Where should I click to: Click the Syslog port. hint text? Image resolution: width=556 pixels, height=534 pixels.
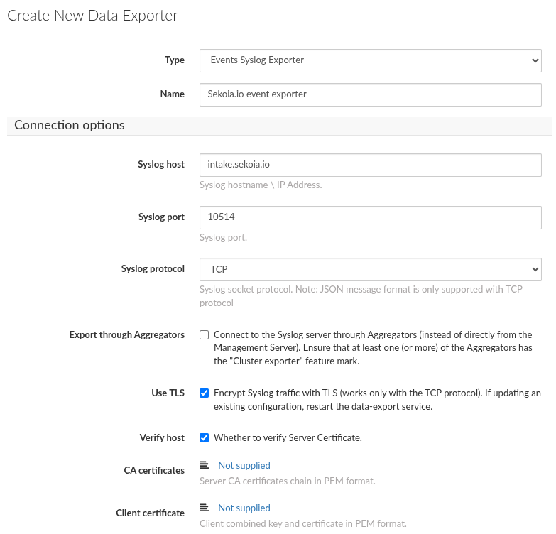[x=223, y=238]
